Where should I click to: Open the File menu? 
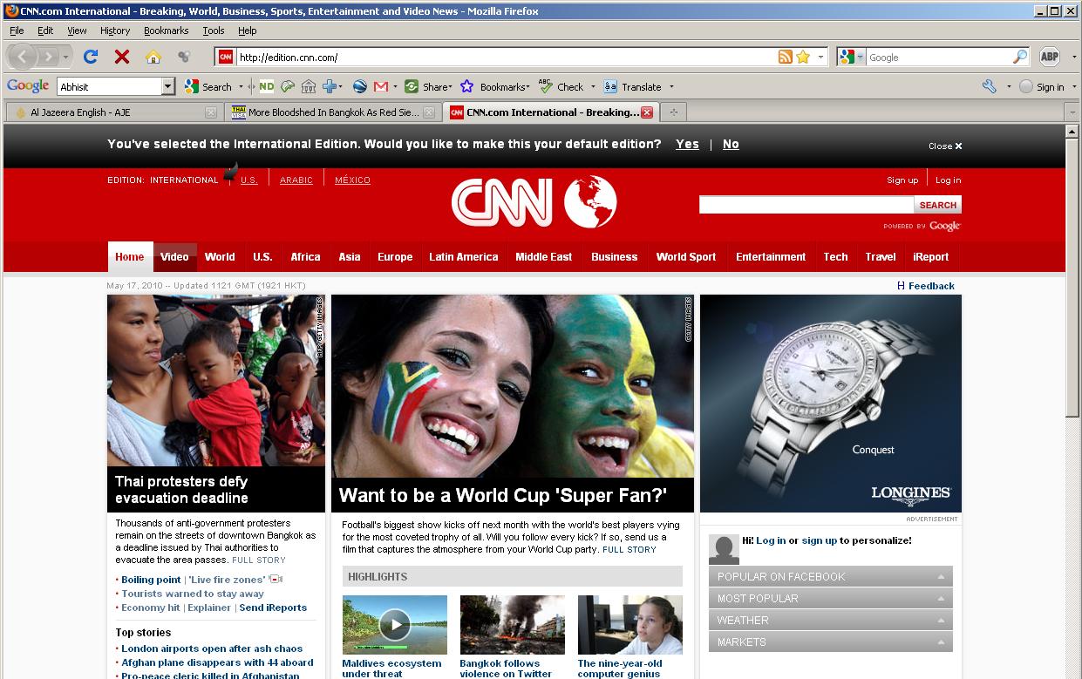(x=17, y=31)
